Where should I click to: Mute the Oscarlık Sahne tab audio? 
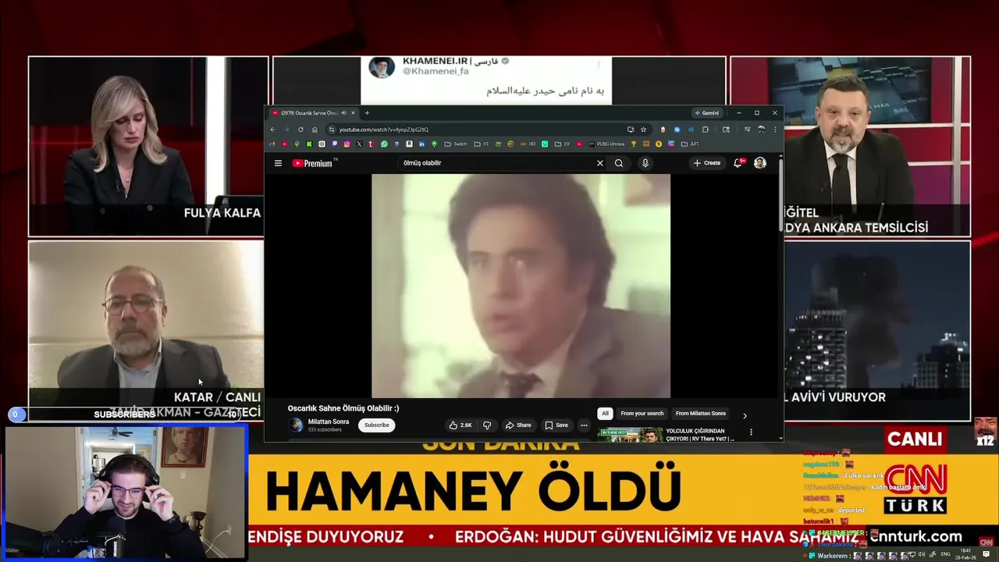coord(343,113)
